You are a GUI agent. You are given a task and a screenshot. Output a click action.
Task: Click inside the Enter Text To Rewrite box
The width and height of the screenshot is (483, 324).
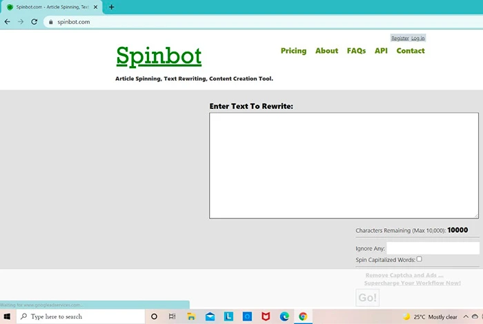[344, 165]
